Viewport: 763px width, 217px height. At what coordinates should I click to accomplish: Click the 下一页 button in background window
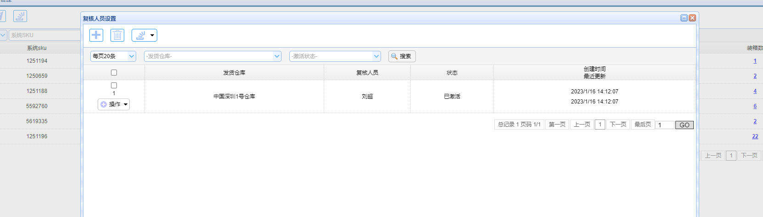(749, 156)
